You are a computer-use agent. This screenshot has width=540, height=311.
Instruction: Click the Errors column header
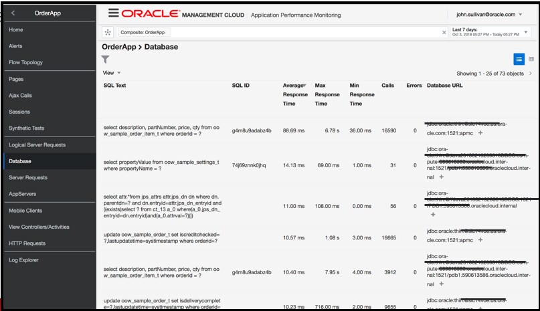pyautogui.click(x=414, y=86)
